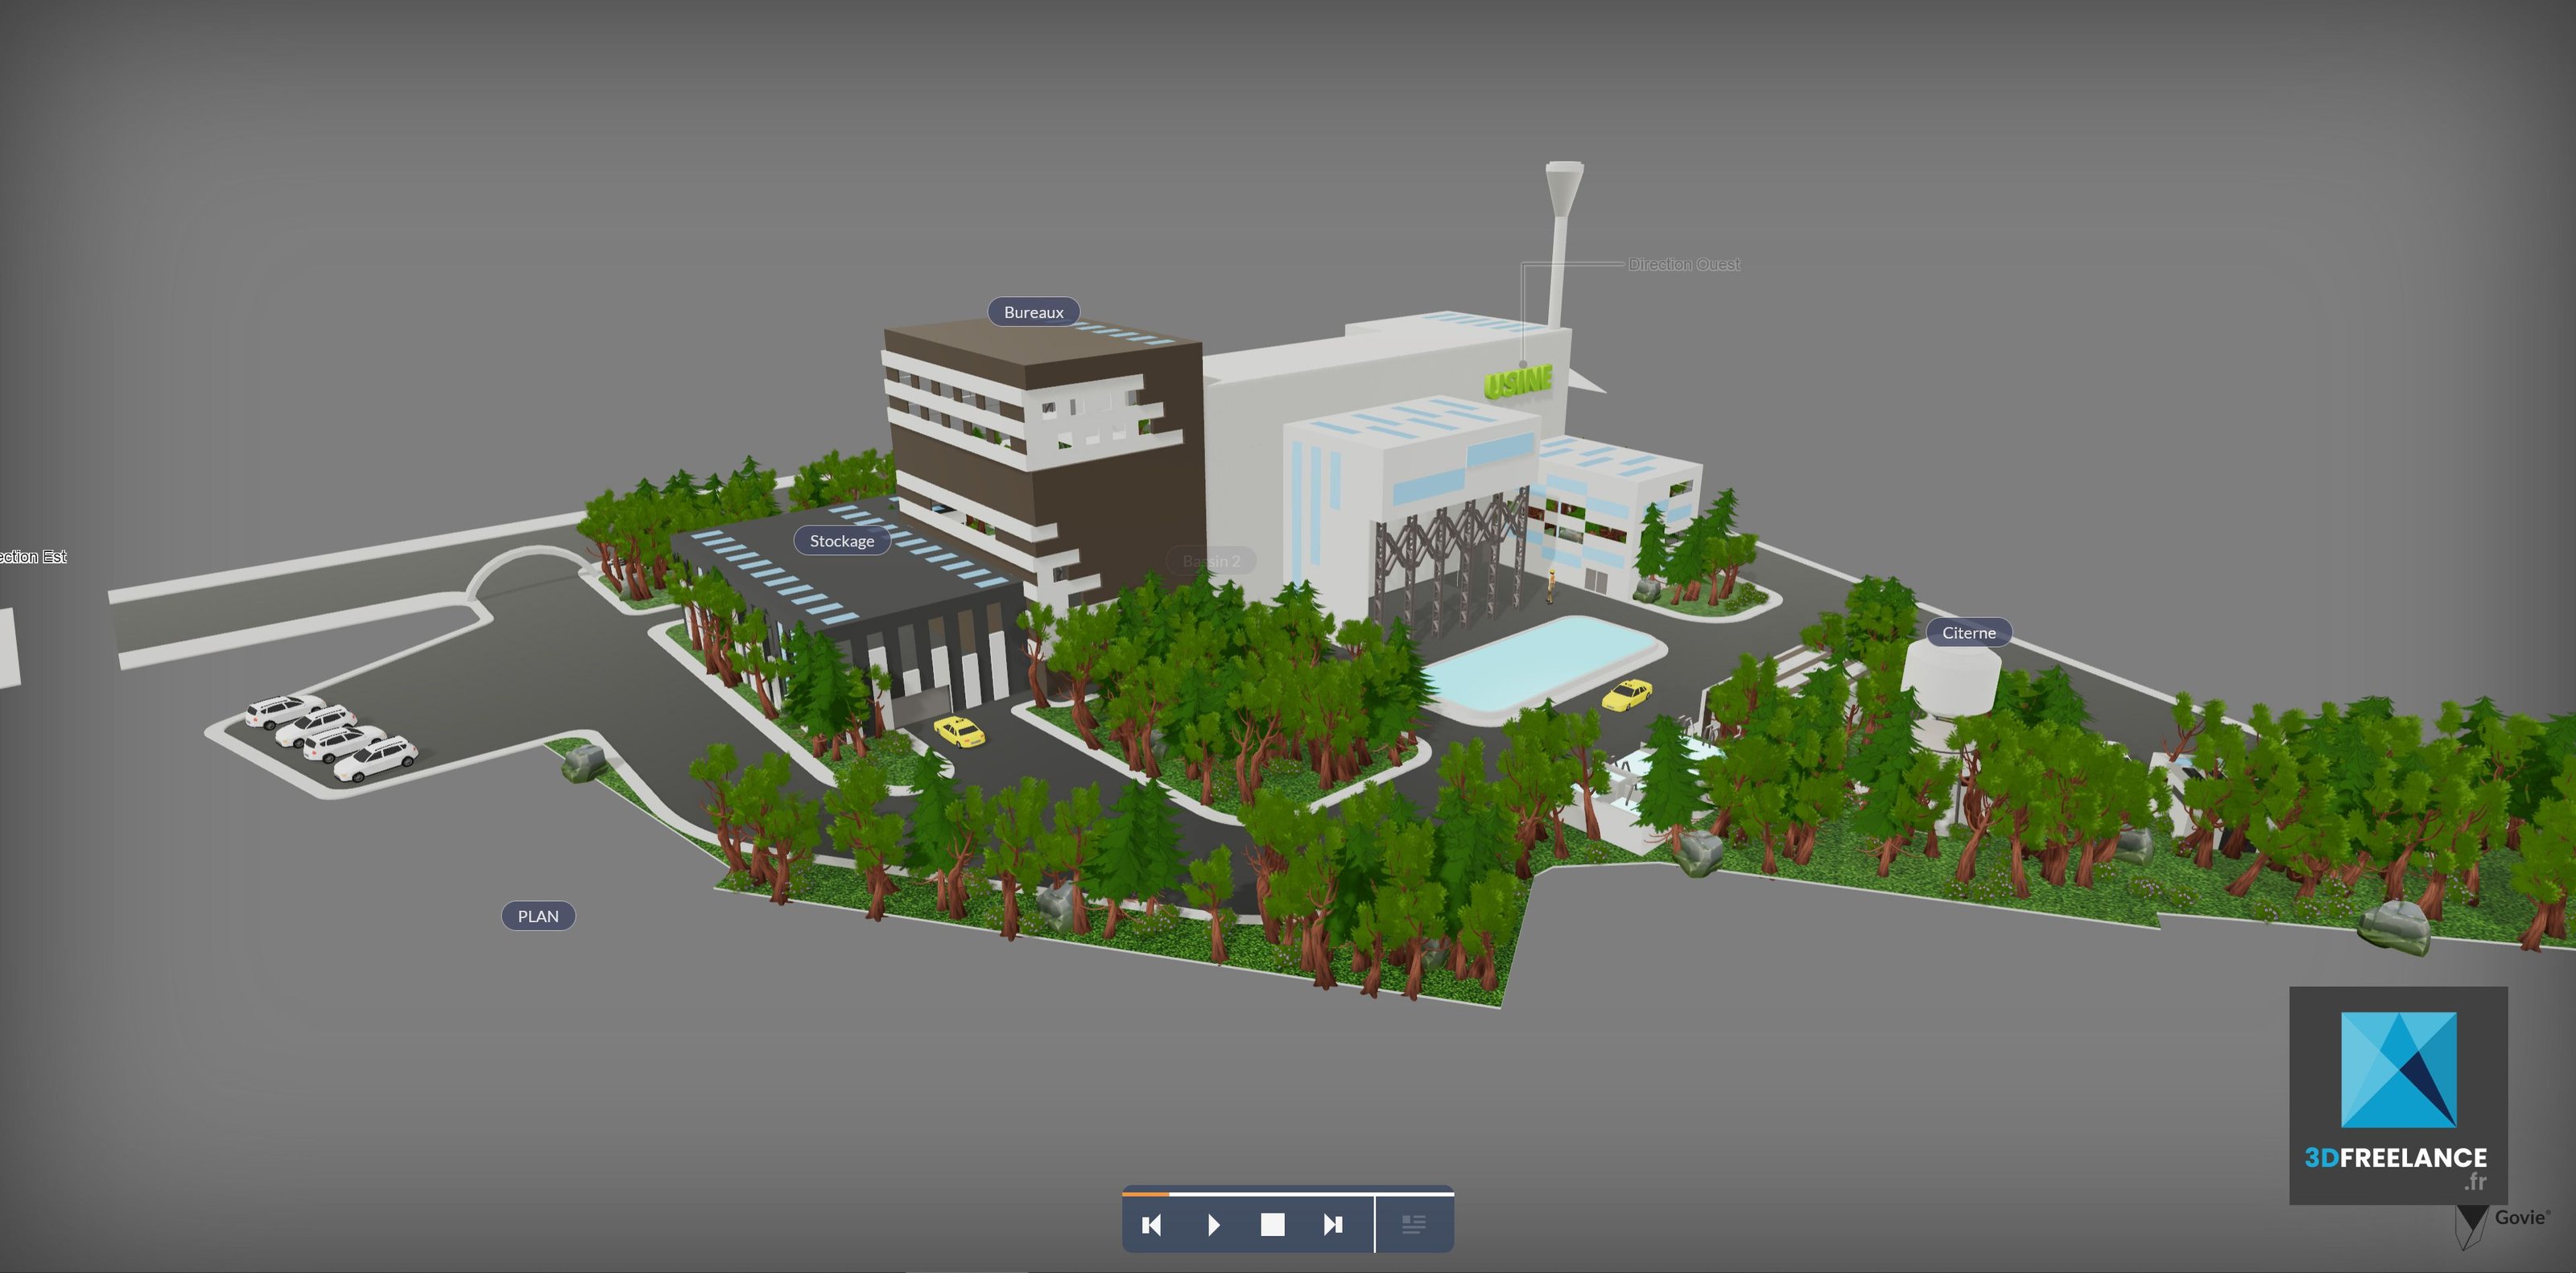
Task: Click the Direction Ouest annotation
Action: pos(1683,265)
